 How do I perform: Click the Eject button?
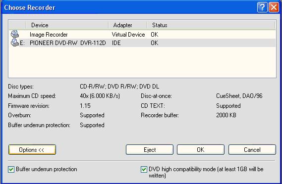(150, 149)
